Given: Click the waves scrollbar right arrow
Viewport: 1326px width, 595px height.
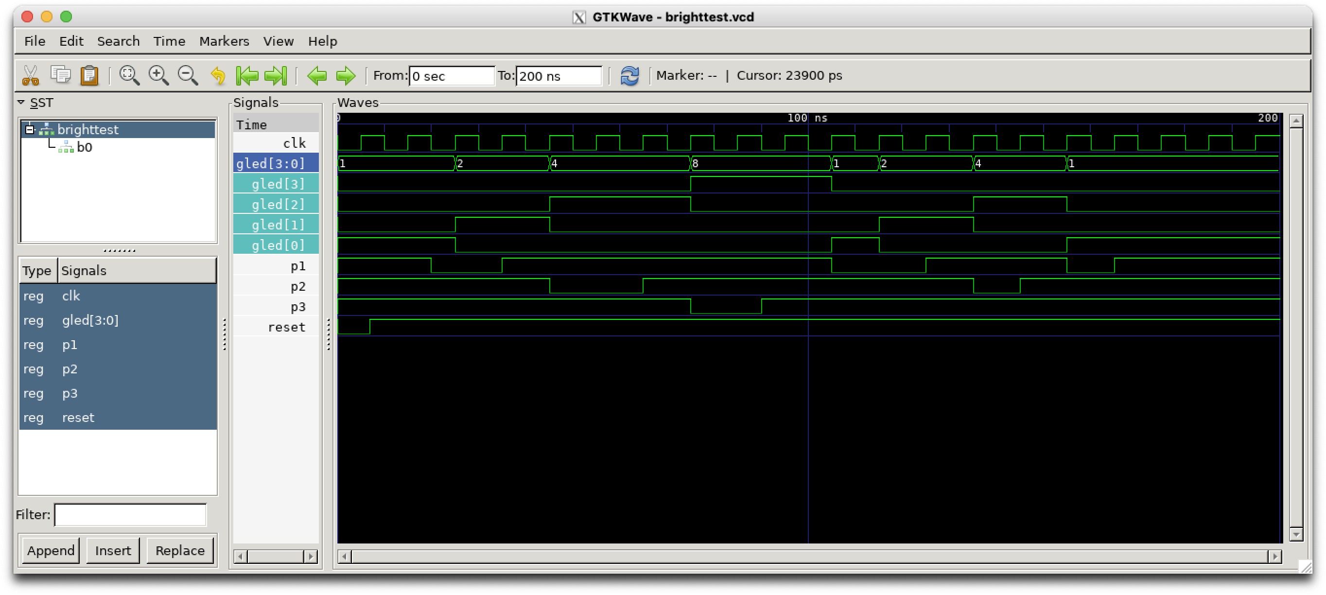Looking at the screenshot, I should 1274,557.
